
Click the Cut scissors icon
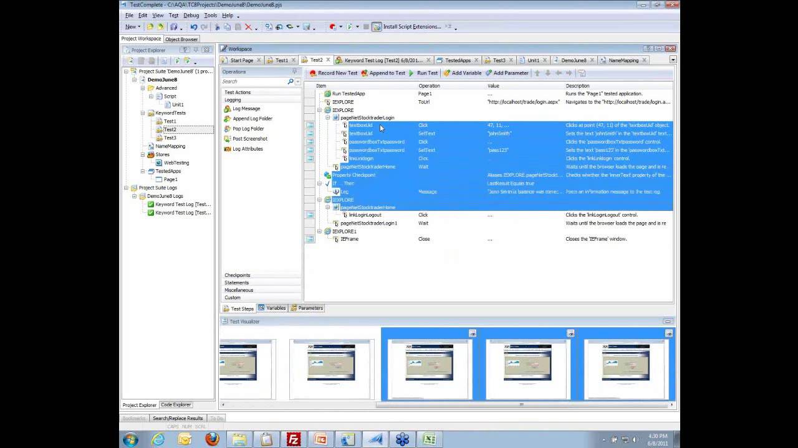[217, 27]
